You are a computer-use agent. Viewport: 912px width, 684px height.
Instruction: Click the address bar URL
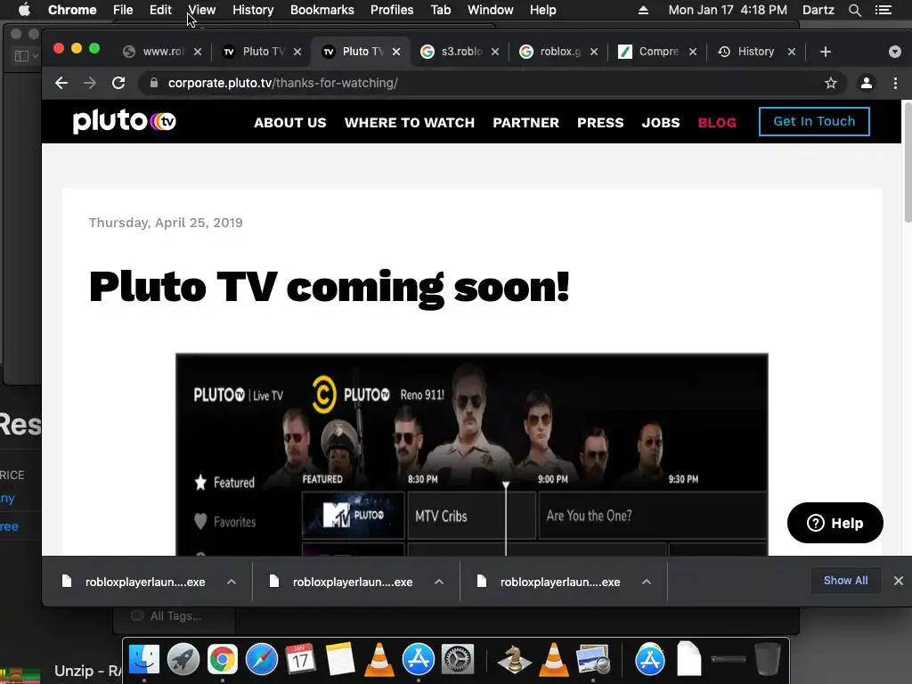pos(282,83)
